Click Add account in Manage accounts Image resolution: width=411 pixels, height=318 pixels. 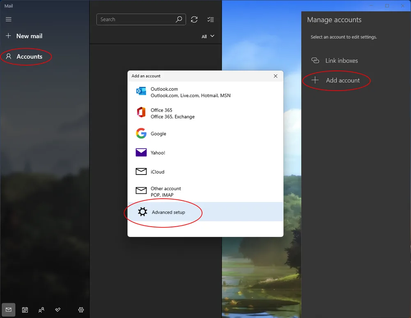(342, 80)
